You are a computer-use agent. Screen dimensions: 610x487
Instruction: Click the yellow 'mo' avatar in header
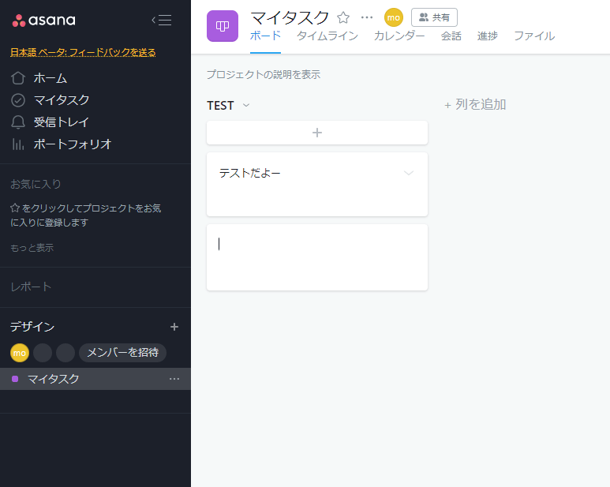[x=393, y=17]
